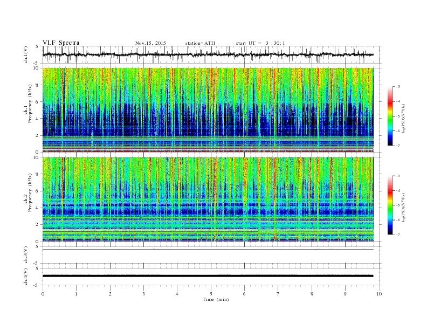The width and height of the screenshot is (427, 330).
Task: Click time axis tick label "7"
Action: click(x=278, y=294)
